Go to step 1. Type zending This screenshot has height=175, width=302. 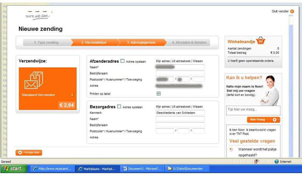[x=46, y=43]
